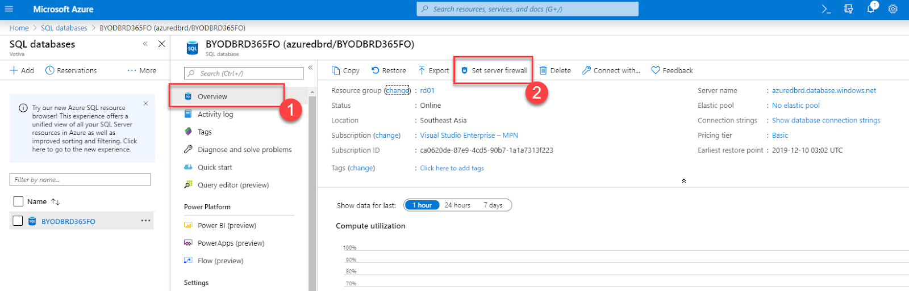The width and height of the screenshot is (909, 291).
Task: Click the Export arrow icon
Action: (422, 70)
